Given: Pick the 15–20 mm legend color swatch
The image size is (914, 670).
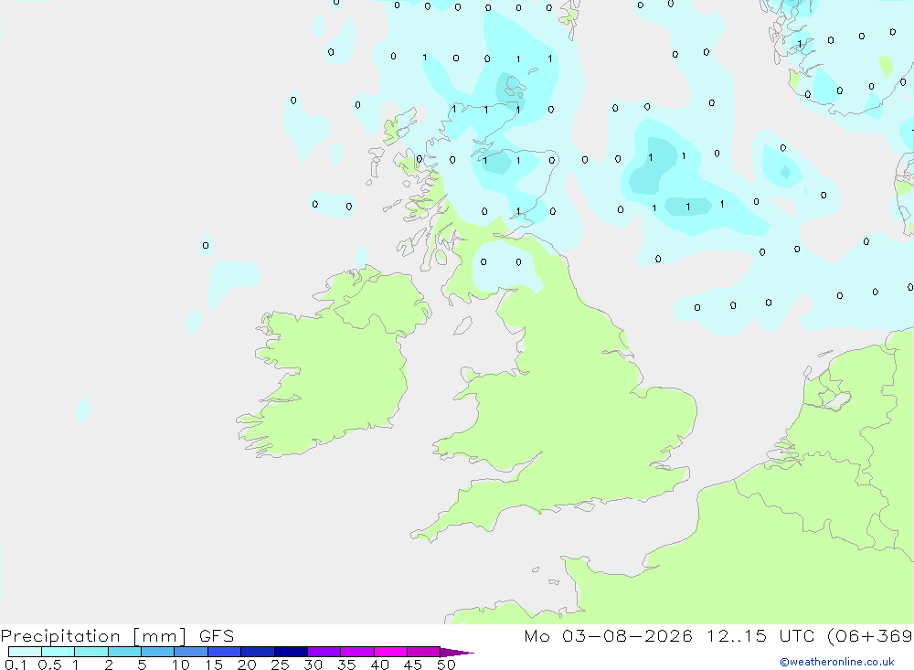Looking at the screenshot, I should point(225,652).
